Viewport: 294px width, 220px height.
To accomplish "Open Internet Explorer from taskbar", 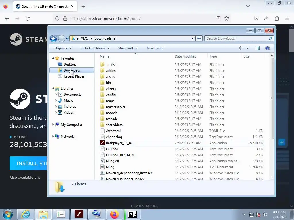I will click(x=26, y=214).
